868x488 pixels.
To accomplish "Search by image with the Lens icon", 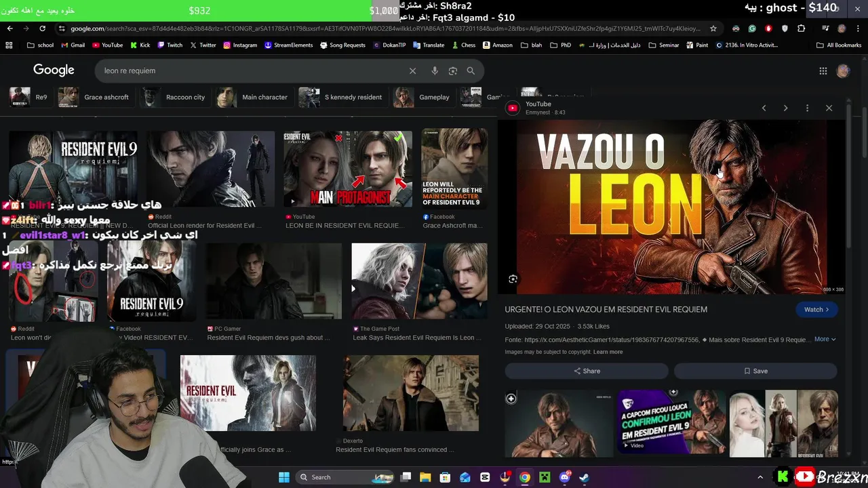I will coord(453,70).
